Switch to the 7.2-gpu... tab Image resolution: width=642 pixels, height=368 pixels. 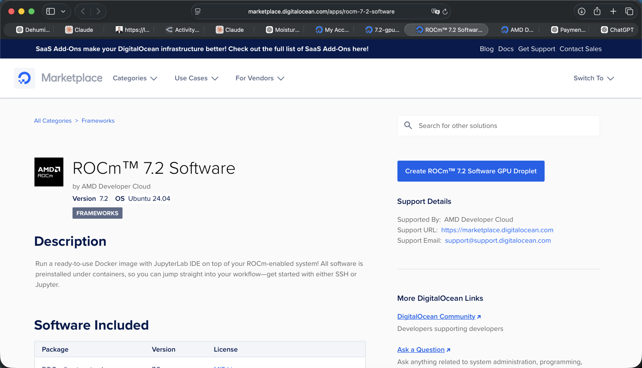[383, 30]
